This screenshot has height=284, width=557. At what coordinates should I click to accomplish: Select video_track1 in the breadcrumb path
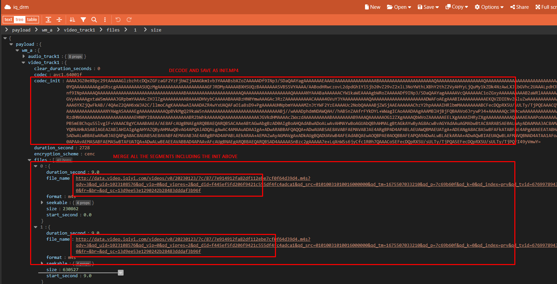(x=80, y=30)
